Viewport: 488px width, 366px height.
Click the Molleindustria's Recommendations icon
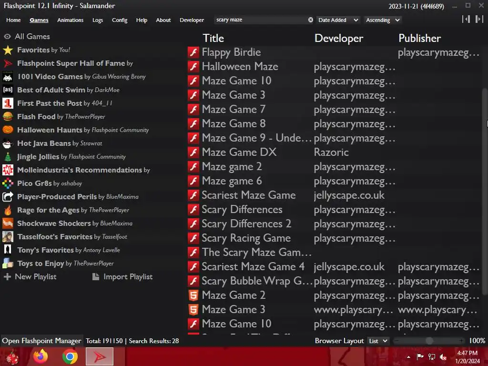(x=8, y=170)
